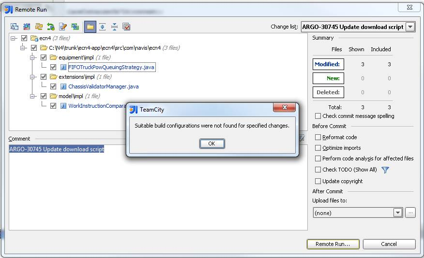
Task: Collapse the ecn4 root tree node
Action: click(13, 38)
